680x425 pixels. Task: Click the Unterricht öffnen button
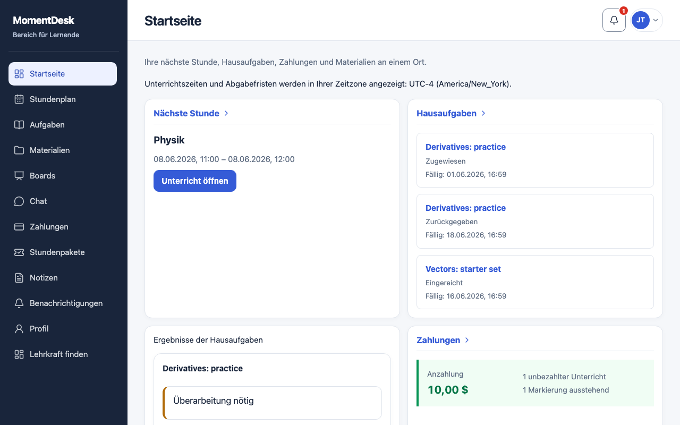click(195, 181)
